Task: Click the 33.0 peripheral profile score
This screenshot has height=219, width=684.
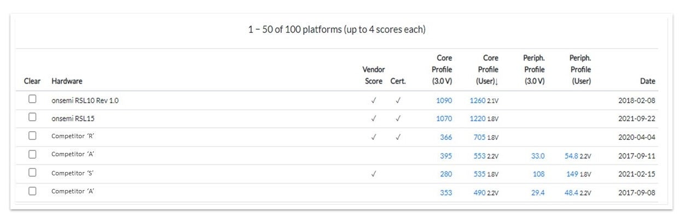Action: 538,156
